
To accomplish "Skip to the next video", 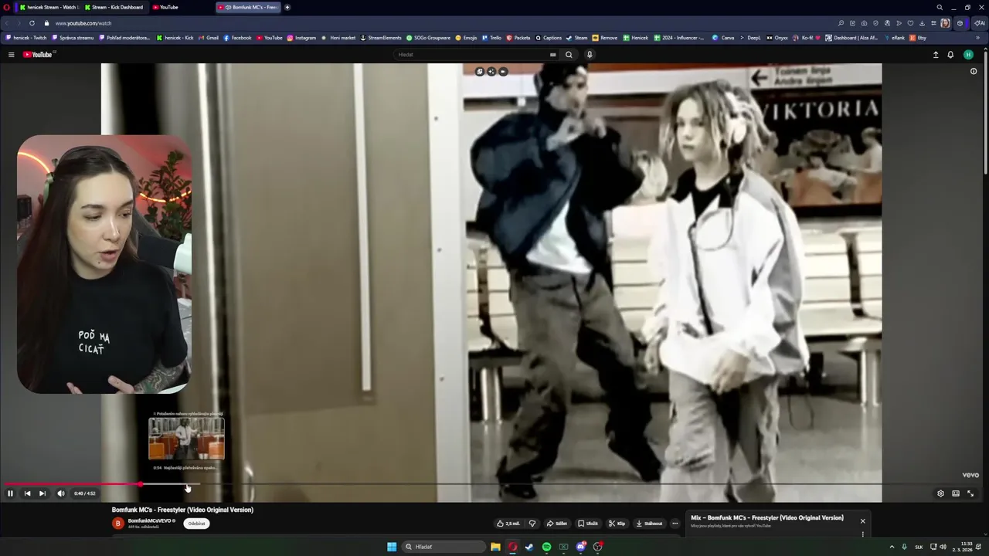I will 42,493.
